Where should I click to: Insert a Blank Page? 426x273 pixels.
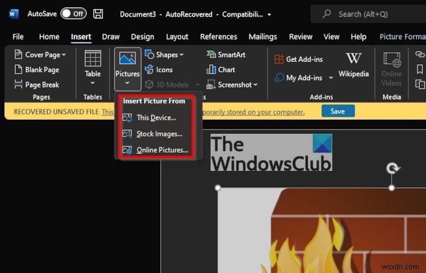37,70
